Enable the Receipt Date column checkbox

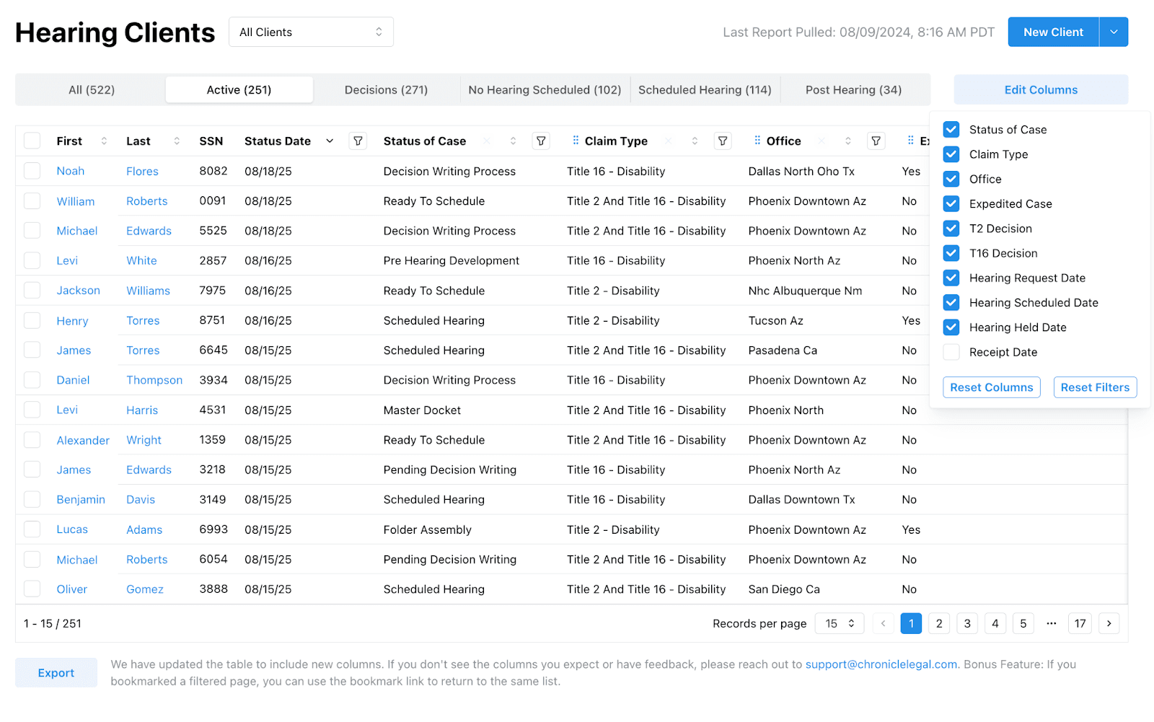(x=951, y=352)
